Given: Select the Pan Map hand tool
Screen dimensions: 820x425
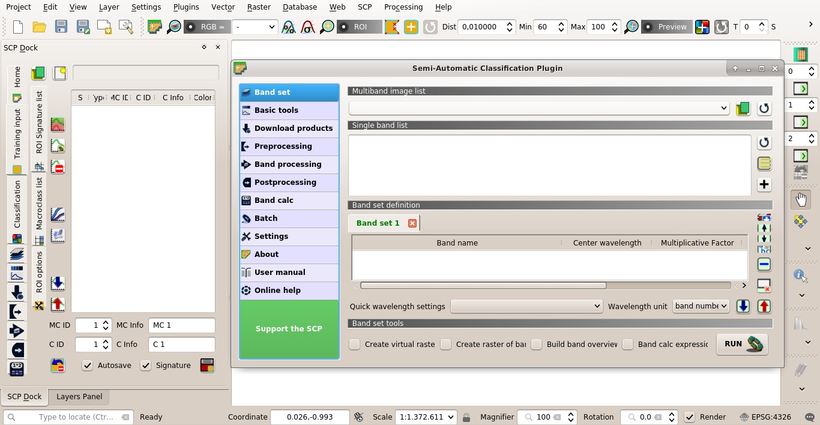Looking at the screenshot, I should pos(801,199).
